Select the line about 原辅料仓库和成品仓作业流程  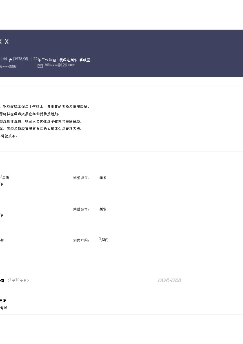(30, 114)
